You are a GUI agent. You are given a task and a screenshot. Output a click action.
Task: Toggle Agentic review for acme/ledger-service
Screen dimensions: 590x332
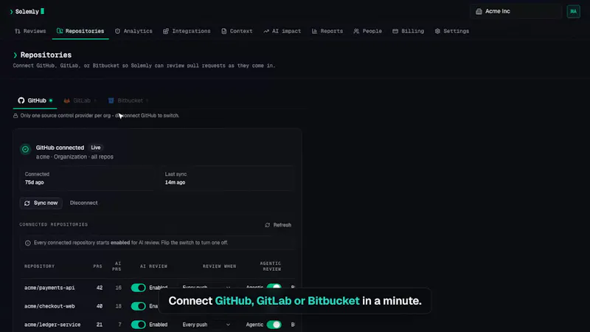pyautogui.click(x=274, y=325)
